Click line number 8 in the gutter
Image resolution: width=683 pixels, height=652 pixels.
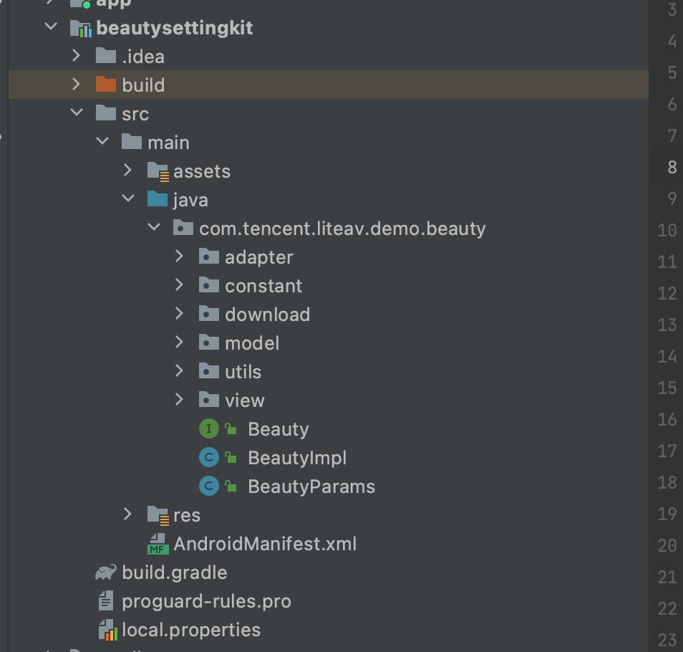pyautogui.click(x=672, y=167)
